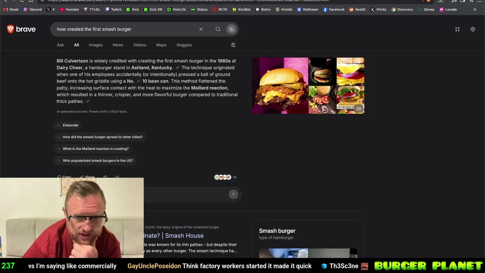485x273 pixels.
Task: Open the large pink smash burger image
Action: coord(280,86)
